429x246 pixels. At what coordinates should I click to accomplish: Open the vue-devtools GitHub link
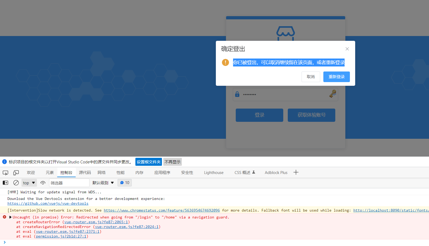pyautogui.click(x=48, y=203)
